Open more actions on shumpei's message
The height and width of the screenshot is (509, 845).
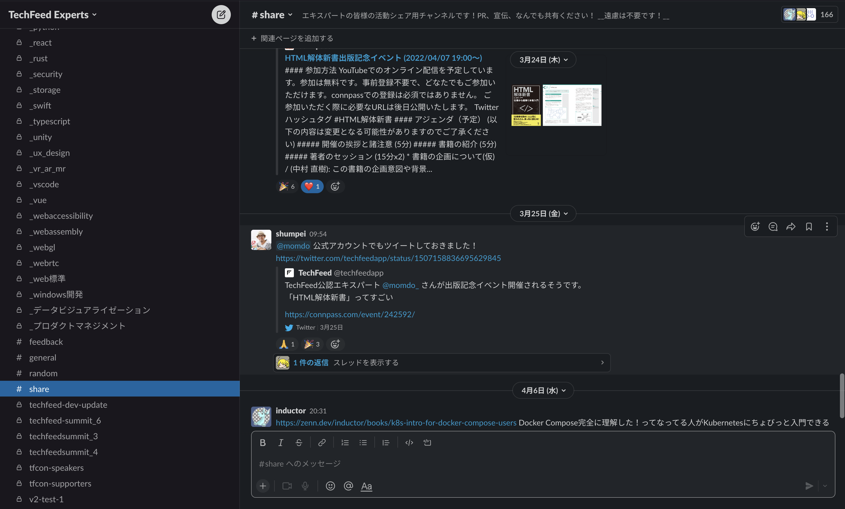(827, 226)
